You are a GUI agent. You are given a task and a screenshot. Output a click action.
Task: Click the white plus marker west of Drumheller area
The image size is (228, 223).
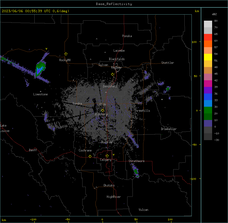tap(162, 99)
